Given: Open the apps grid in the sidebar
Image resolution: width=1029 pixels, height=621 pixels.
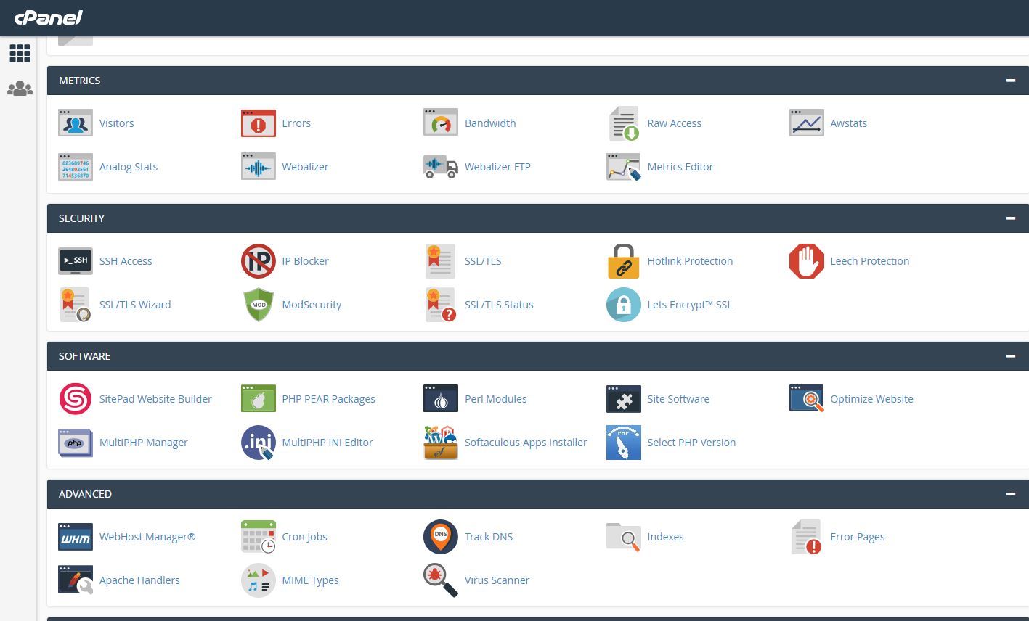Looking at the screenshot, I should coord(20,53).
